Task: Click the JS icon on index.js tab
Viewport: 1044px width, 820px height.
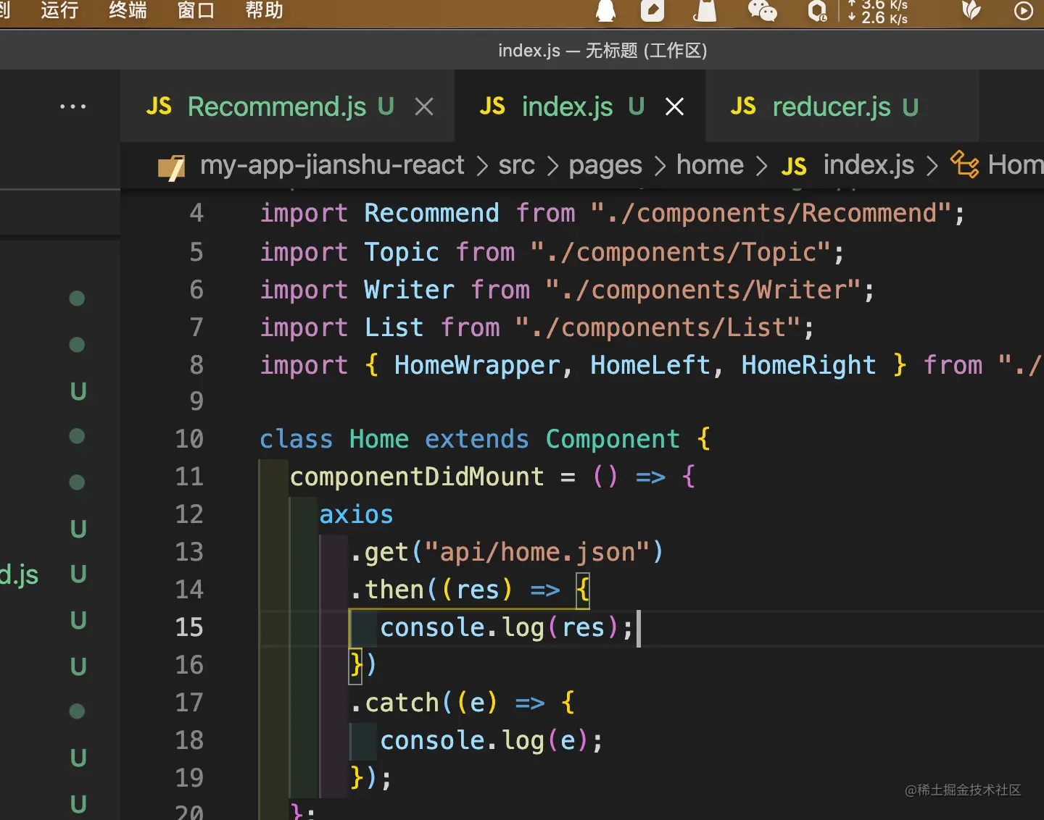Action: point(492,107)
